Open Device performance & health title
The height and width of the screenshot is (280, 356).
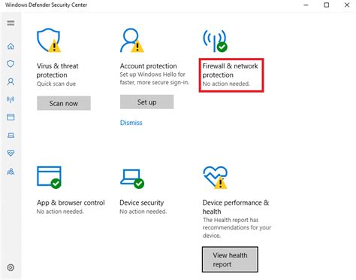[x=236, y=207]
